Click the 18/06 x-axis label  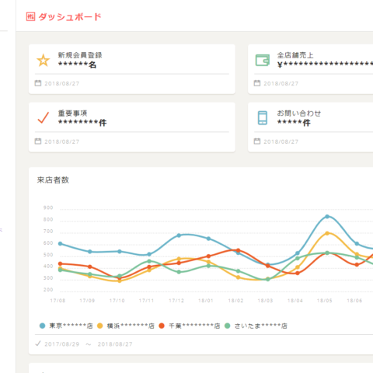pyautogui.click(x=354, y=301)
